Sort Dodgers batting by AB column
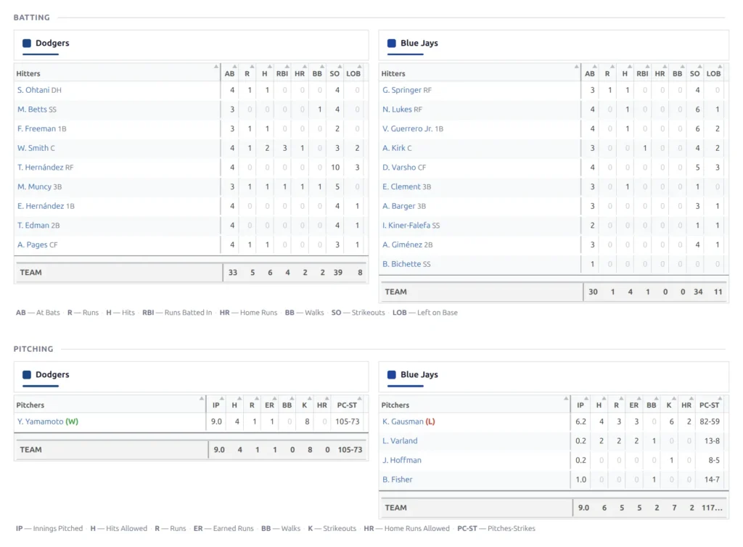This screenshot has width=743, height=547. click(230, 73)
